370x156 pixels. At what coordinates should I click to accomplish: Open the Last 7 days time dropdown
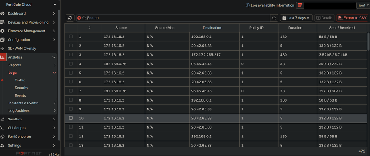tap(296, 18)
